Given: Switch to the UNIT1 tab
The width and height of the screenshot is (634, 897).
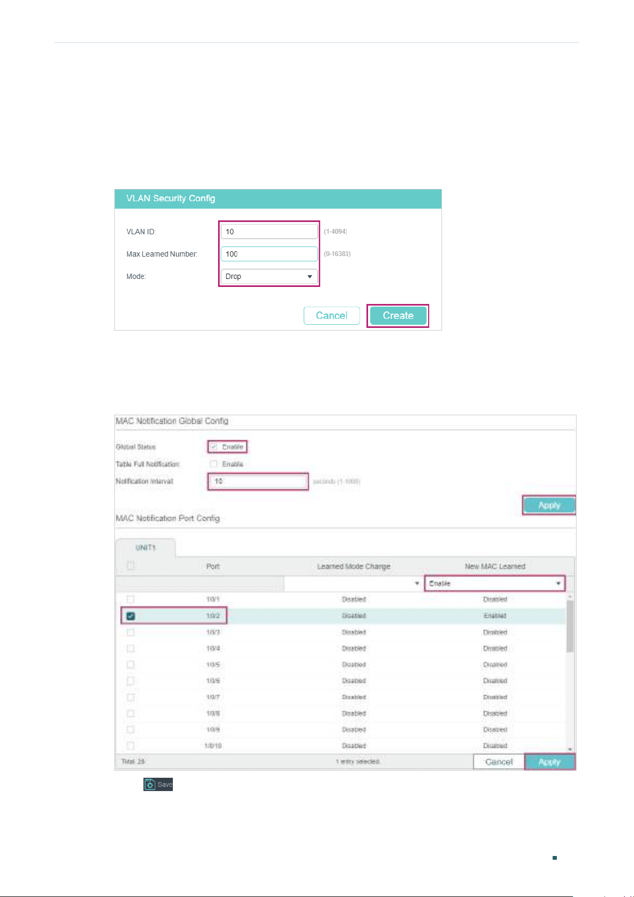Looking at the screenshot, I should pos(145,548).
